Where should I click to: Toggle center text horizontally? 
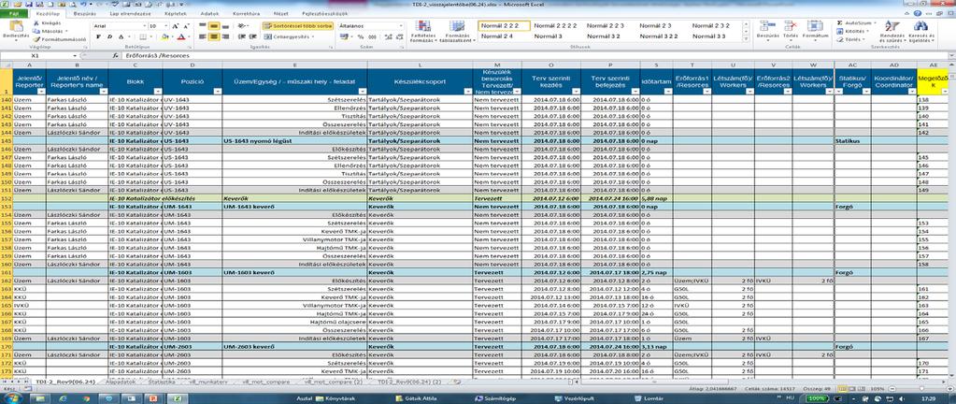[214, 36]
